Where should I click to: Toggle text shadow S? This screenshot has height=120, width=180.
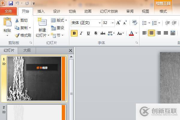point(95,33)
